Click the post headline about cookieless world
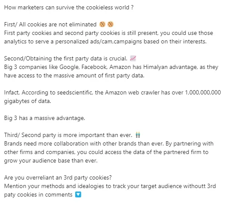 click(69, 7)
